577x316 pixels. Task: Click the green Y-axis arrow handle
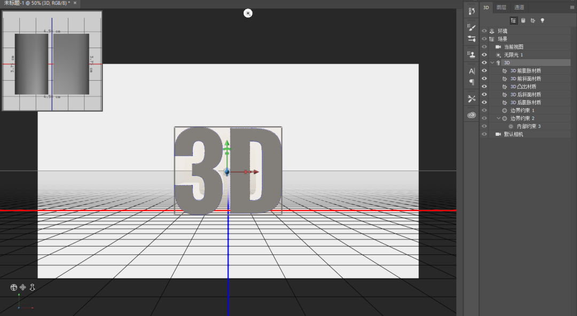(227, 143)
